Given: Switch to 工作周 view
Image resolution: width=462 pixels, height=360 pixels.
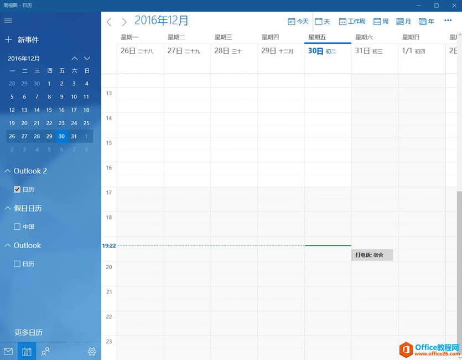Looking at the screenshot, I should pyautogui.click(x=352, y=22).
